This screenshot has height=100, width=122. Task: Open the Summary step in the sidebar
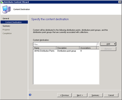click(6, 26)
